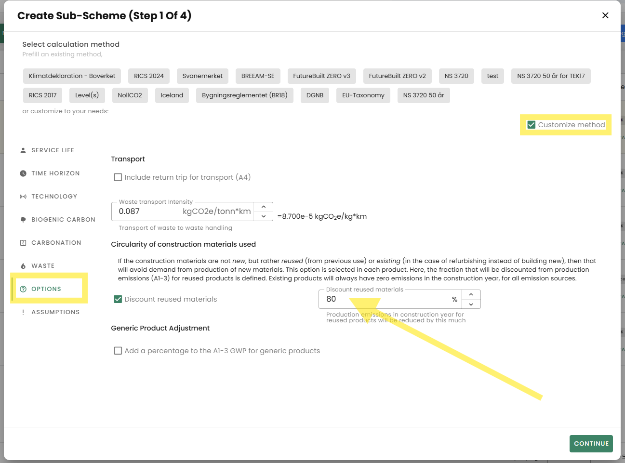625x463 pixels.
Task: Click the Service Life person icon
Action: [23, 150]
